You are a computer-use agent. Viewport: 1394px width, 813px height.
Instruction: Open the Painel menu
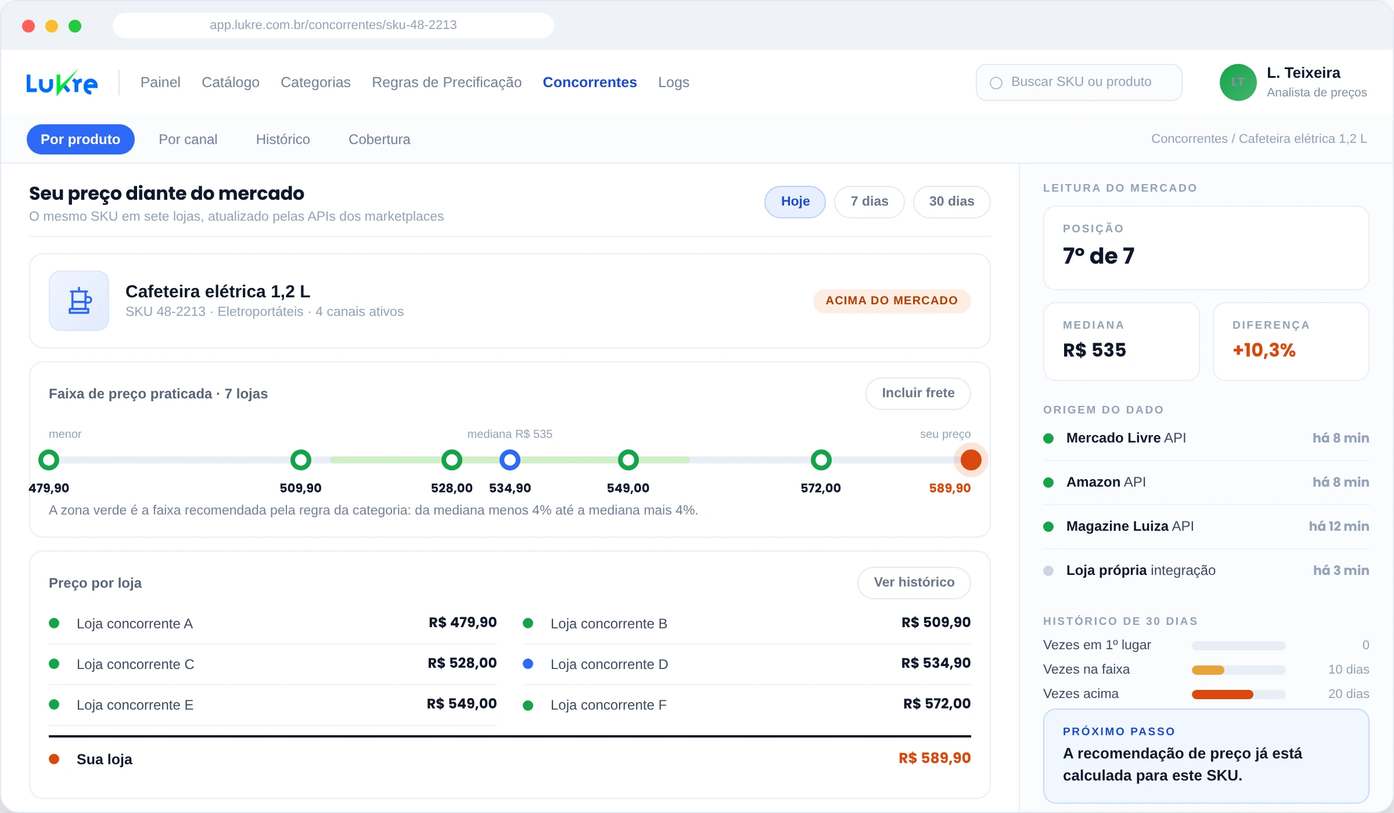tap(160, 82)
